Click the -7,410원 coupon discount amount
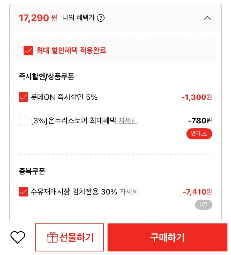Image resolution: width=231 pixels, height=255 pixels. point(197,192)
